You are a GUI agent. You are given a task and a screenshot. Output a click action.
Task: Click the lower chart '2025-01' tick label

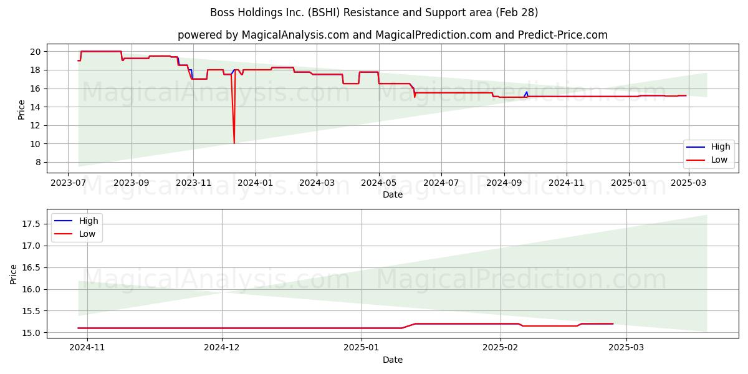point(362,348)
